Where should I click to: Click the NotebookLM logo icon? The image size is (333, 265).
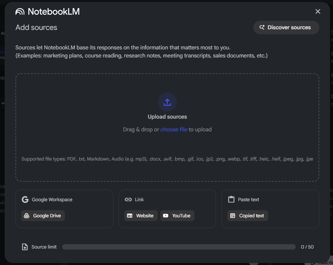point(20,11)
